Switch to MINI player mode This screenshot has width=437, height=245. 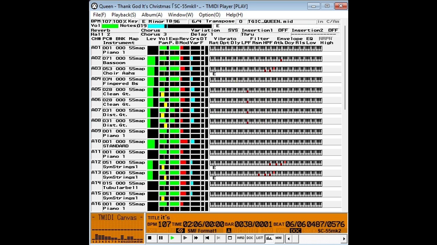click(x=279, y=238)
